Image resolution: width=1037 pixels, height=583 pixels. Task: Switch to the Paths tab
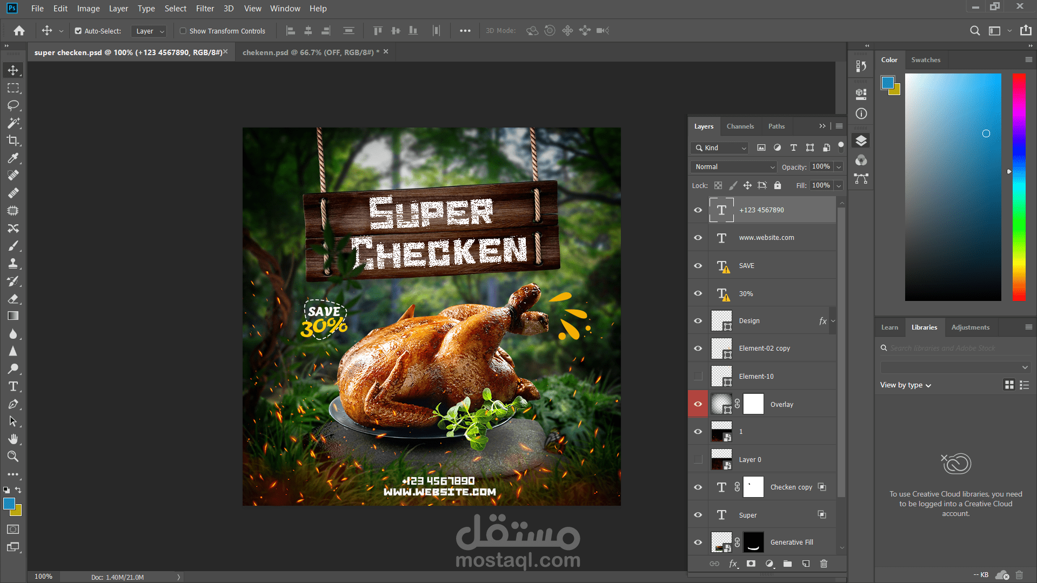pos(776,126)
